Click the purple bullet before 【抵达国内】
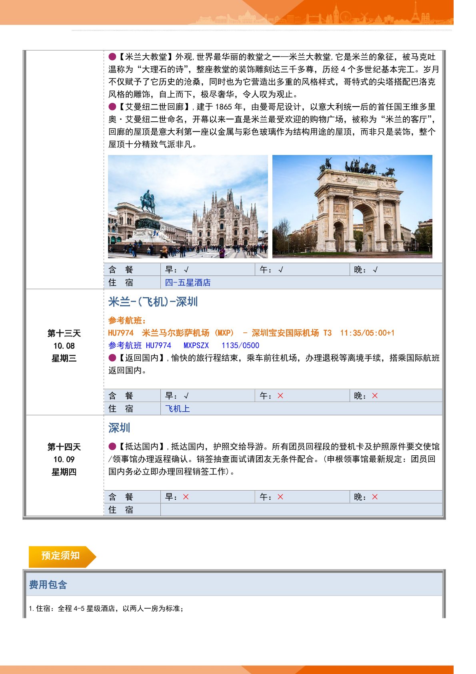Image resolution: width=476 pixels, height=674 pixels. pyautogui.click(x=112, y=447)
